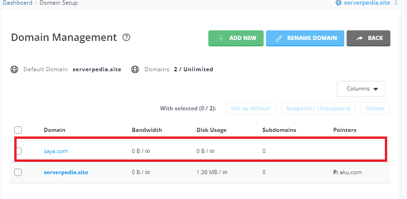
Task: Toggle the select-all domains checkbox
Action: [x=18, y=130]
